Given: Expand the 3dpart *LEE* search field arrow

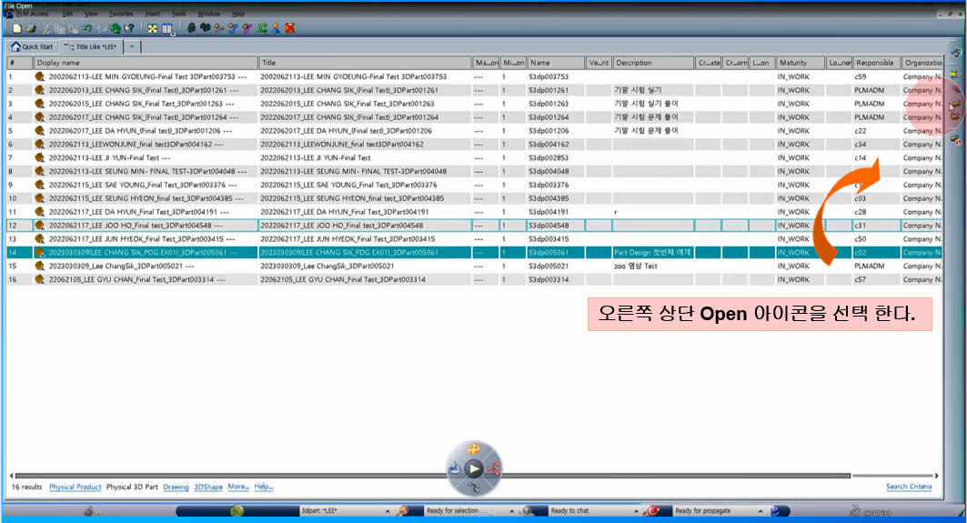Looking at the screenshot, I should pyautogui.click(x=386, y=511).
